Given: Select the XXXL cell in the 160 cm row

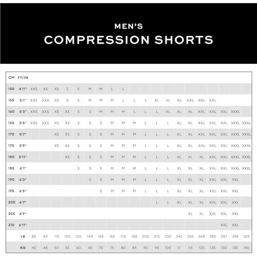Looking at the screenshot, I should [235, 112].
